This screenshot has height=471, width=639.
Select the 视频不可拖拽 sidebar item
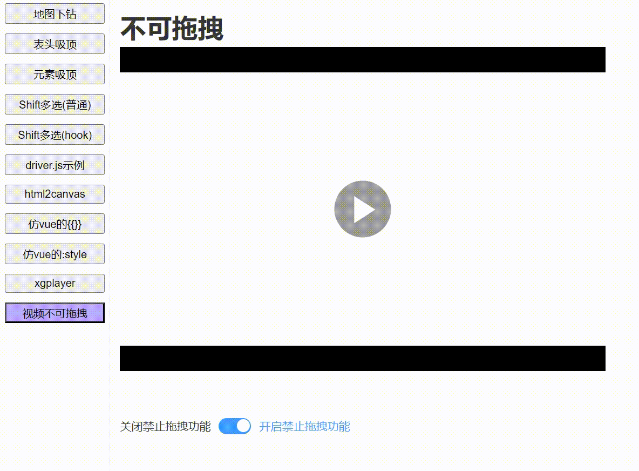point(54,313)
